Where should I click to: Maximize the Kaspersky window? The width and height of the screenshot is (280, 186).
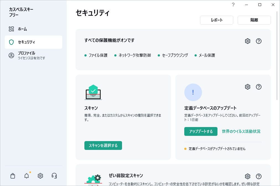[260, 5]
